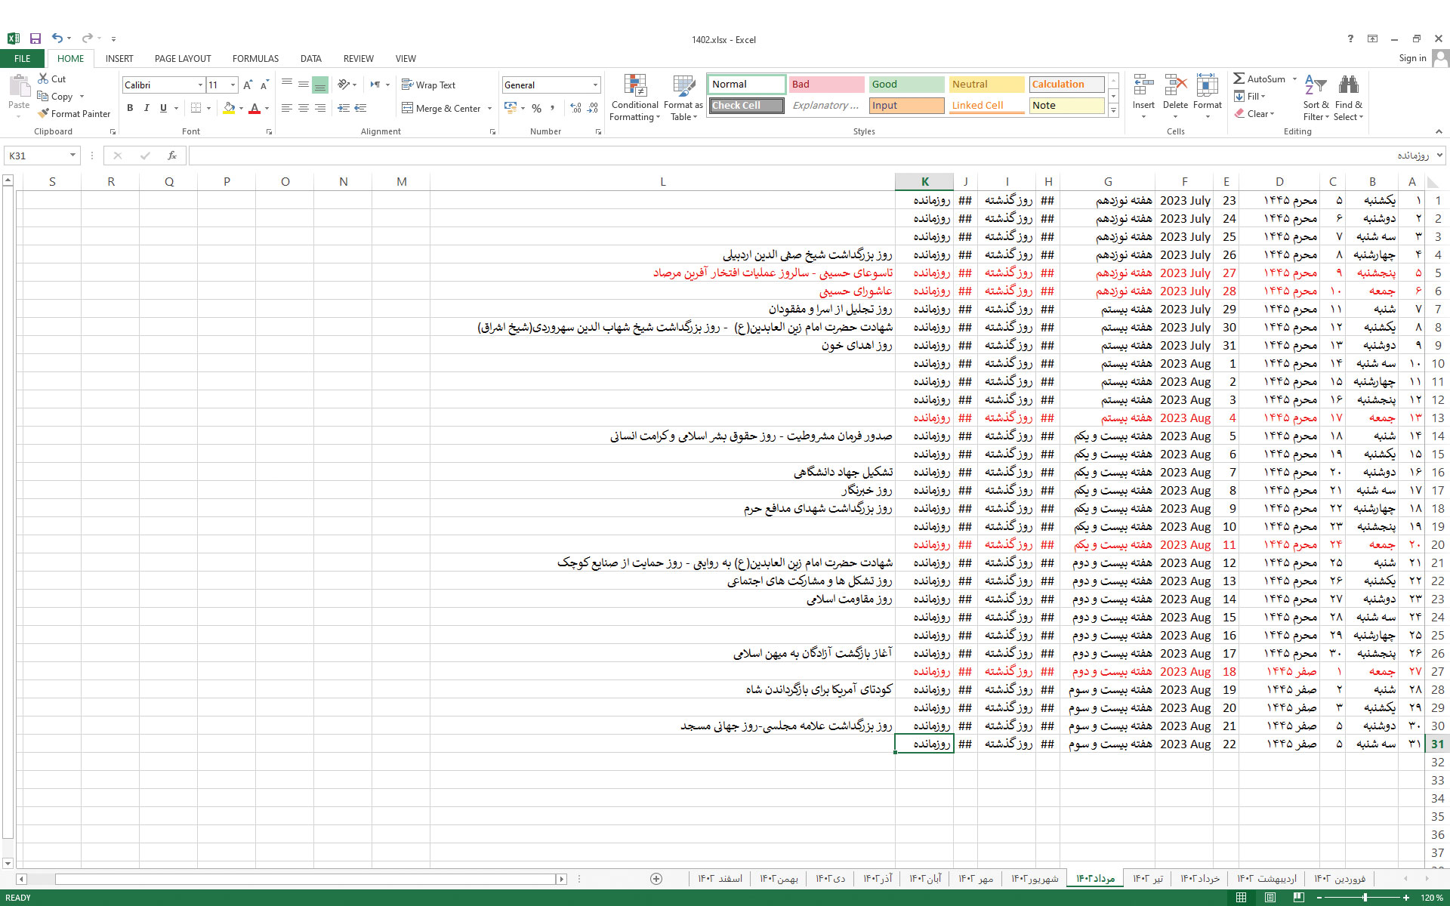The height and width of the screenshot is (906, 1450).
Task: Click the Save icon in quick access toolbar
Action: (x=35, y=39)
